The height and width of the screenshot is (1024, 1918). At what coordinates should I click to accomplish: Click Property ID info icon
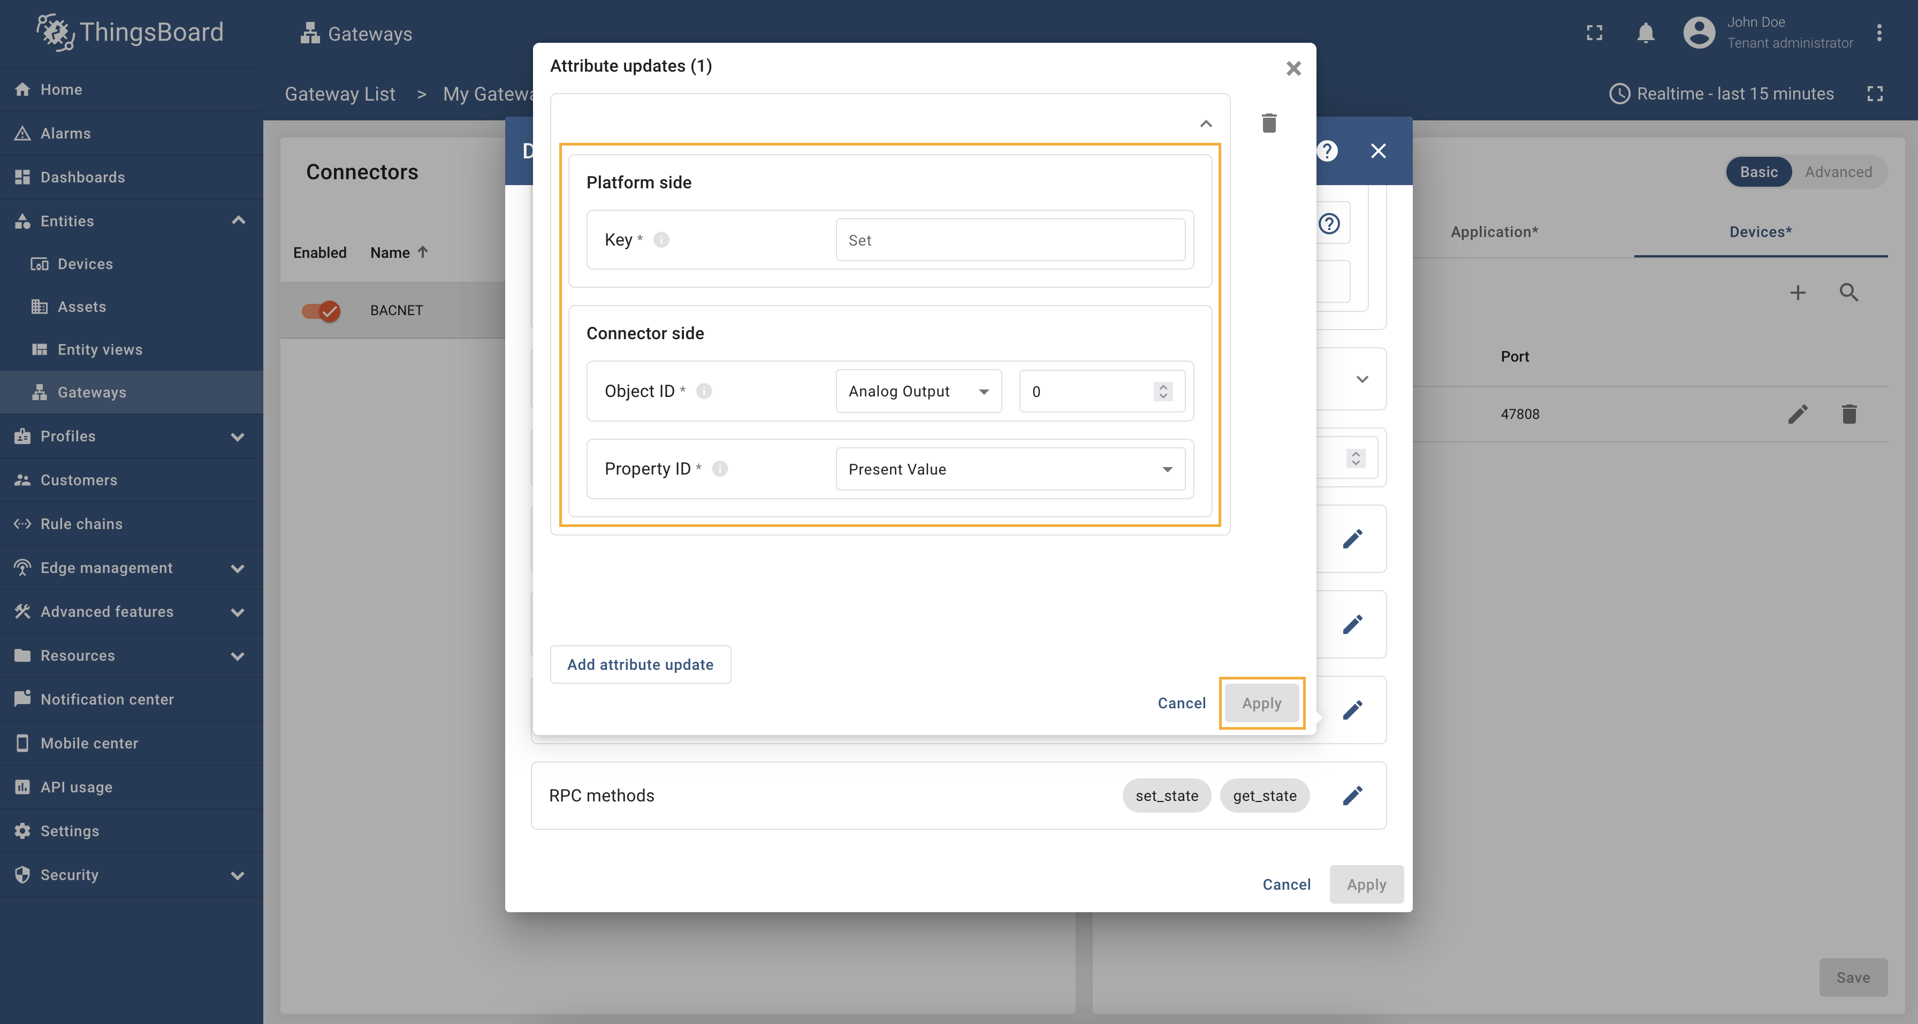pos(719,469)
